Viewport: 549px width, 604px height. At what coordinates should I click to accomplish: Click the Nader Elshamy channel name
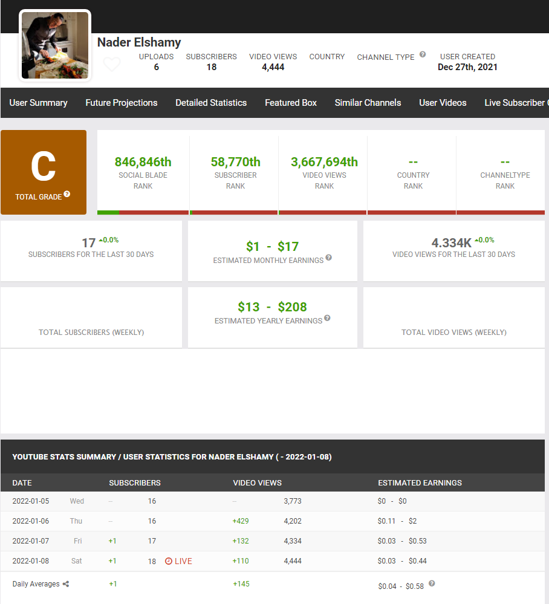(x=139, y=42)
